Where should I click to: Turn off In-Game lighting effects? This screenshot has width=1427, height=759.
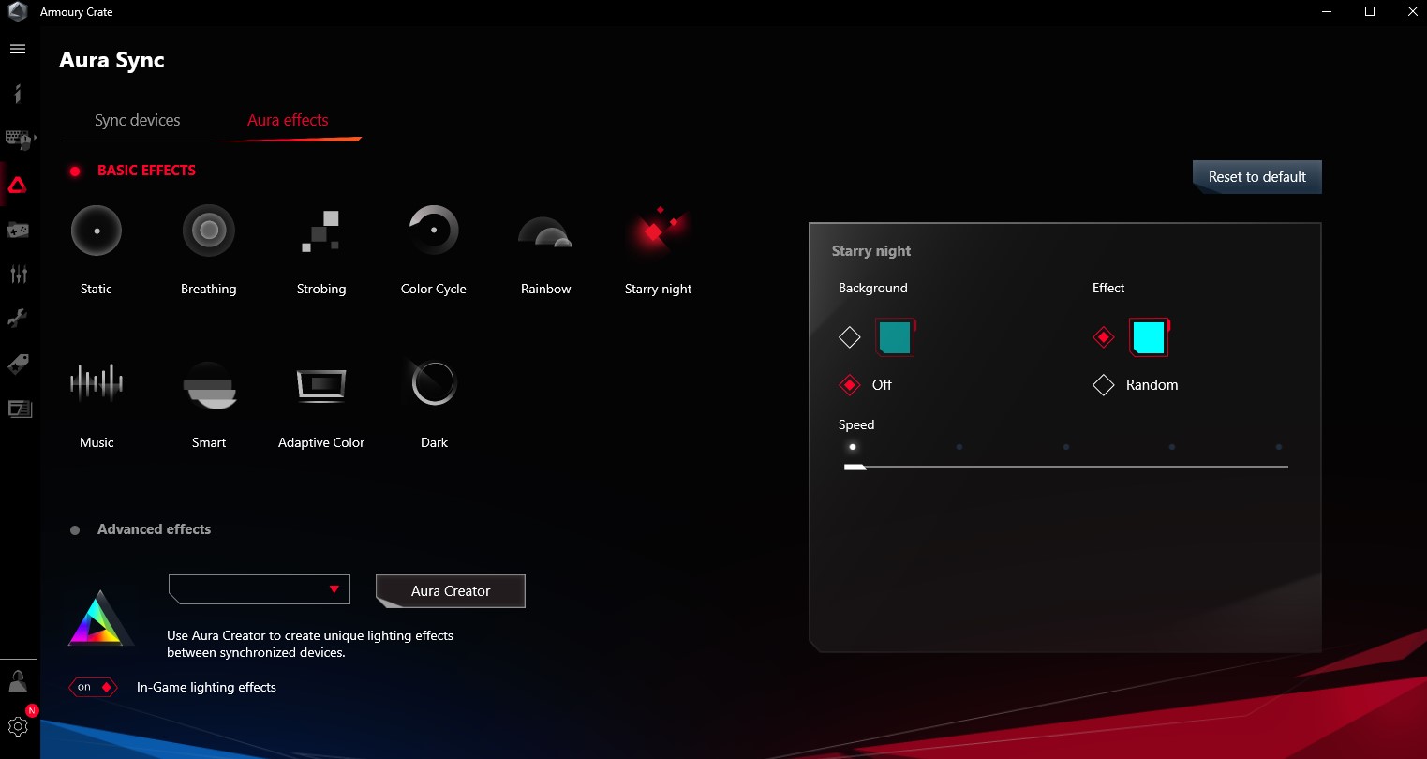pos(93,687)
